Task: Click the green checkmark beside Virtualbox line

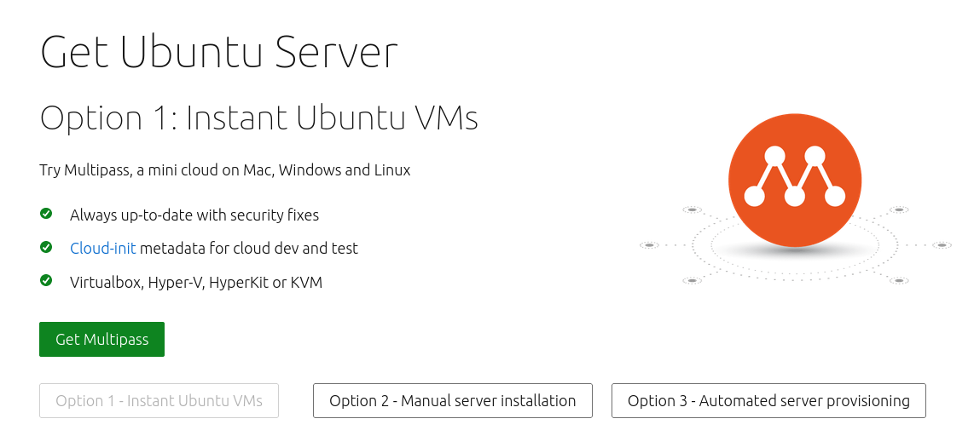Action: coord(46,281)
